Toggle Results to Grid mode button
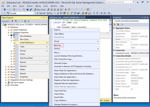Viewport: 150px width, 107px height. pyautogui.click(x=86, y=13)
